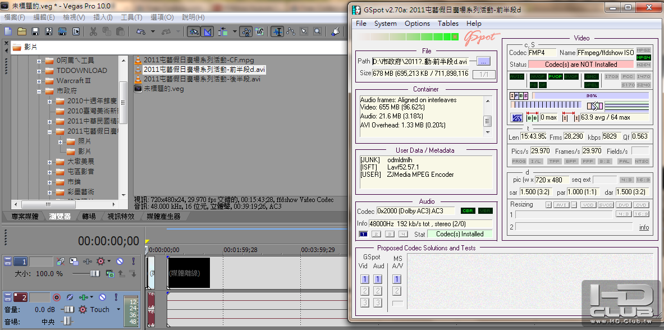Open the Properties icon in Vegas toolbar
The height and width of the screenshot is (330, 664).
click(x=76, y=31)
